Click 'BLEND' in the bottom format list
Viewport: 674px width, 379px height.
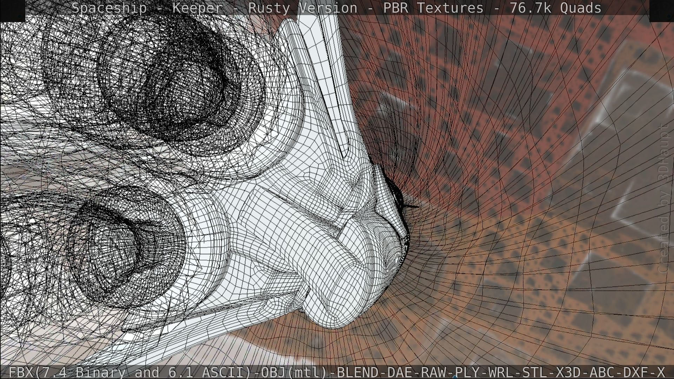(358, 372)
